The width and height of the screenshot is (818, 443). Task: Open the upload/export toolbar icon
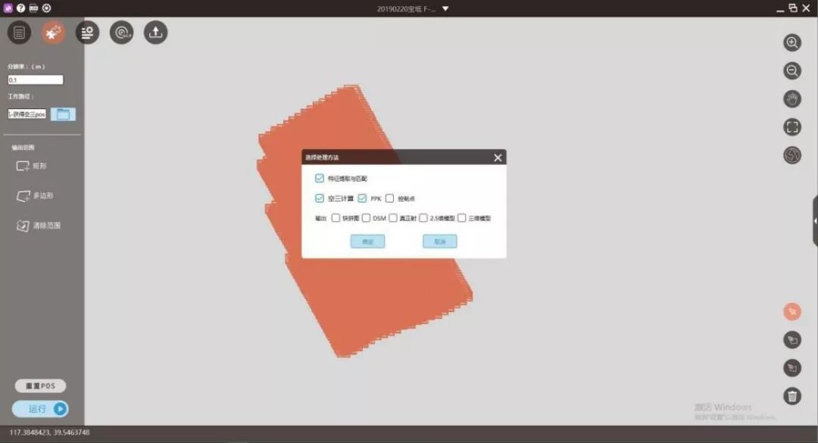pos(155,33)
